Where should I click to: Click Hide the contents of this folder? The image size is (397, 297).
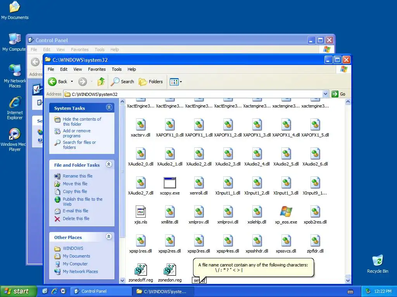82,121
